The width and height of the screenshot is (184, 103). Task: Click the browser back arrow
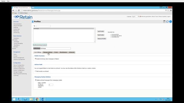tap(13, 10)
